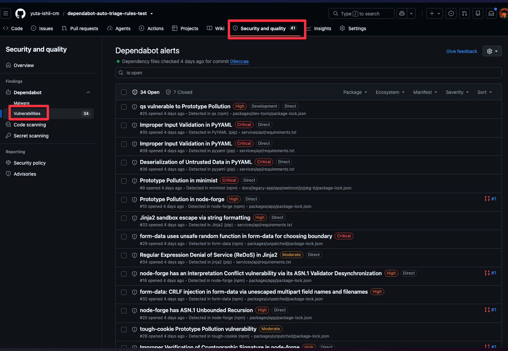
Task: Open the form-data CRLF injection alert
Action: point(254,292)
